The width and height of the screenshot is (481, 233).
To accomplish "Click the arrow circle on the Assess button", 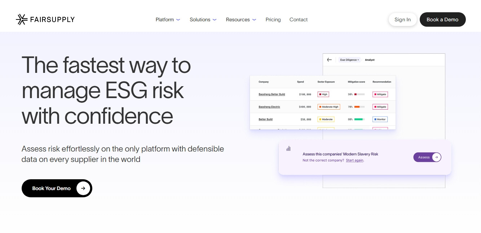I will point(436,157).
